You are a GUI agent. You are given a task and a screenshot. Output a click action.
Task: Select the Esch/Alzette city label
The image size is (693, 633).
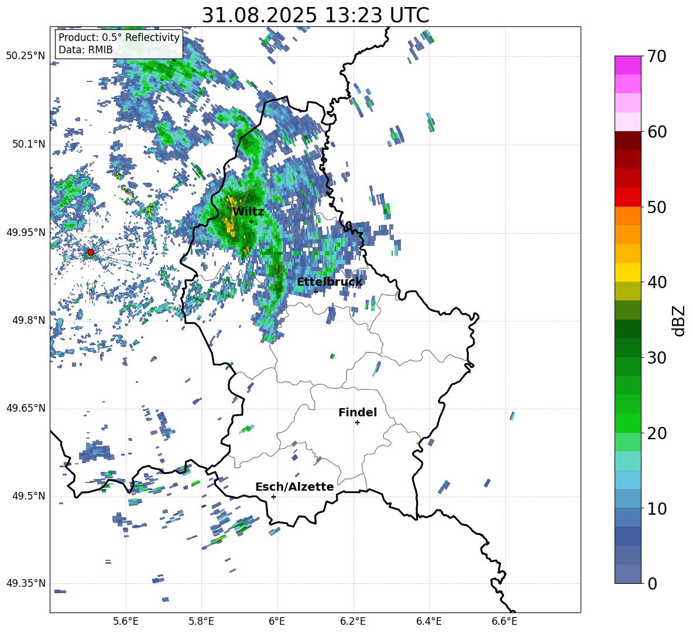[294, 487]
